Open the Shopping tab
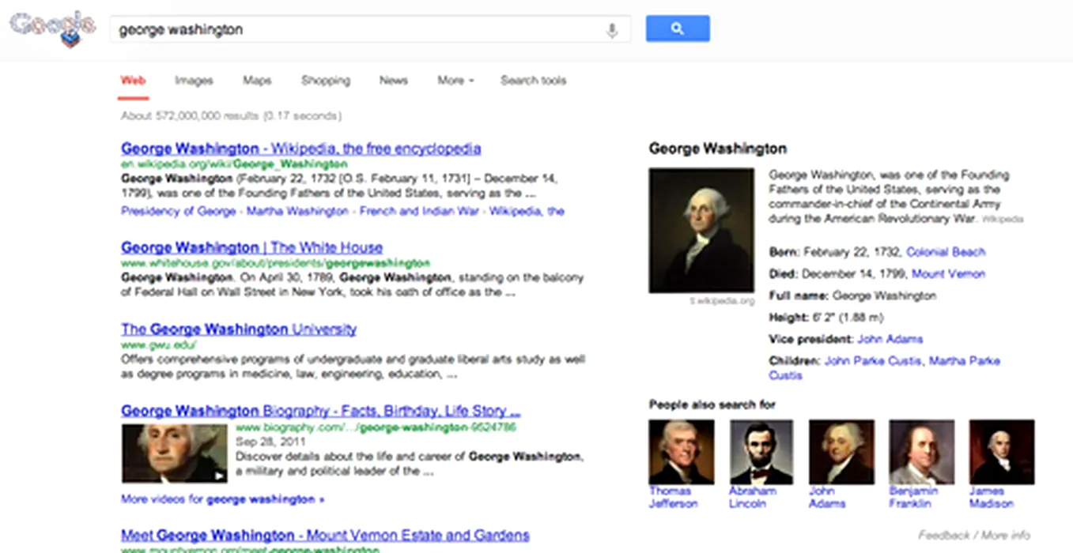Image resolution: width=1073 pixels, height=553 pixels. tap(326, 81)
